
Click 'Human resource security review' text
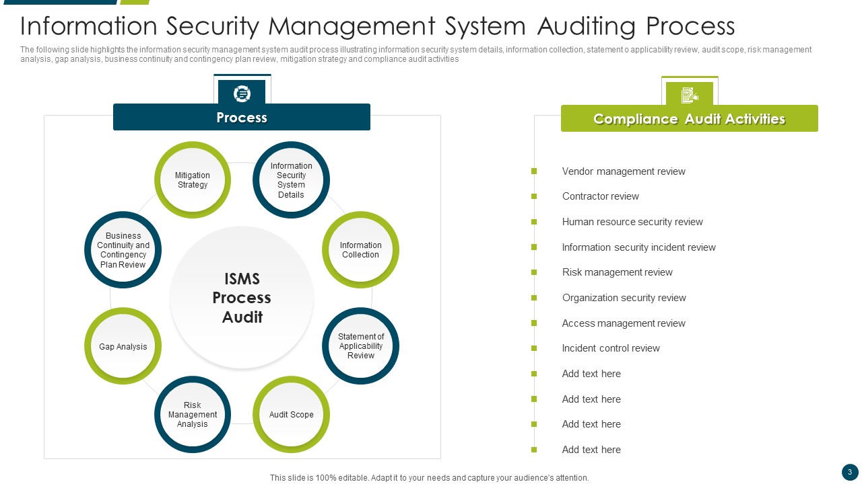[x=632, y=222]
